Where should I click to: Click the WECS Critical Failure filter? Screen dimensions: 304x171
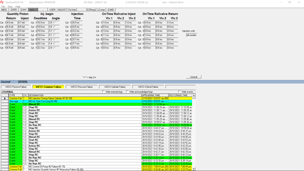point(148,87)
